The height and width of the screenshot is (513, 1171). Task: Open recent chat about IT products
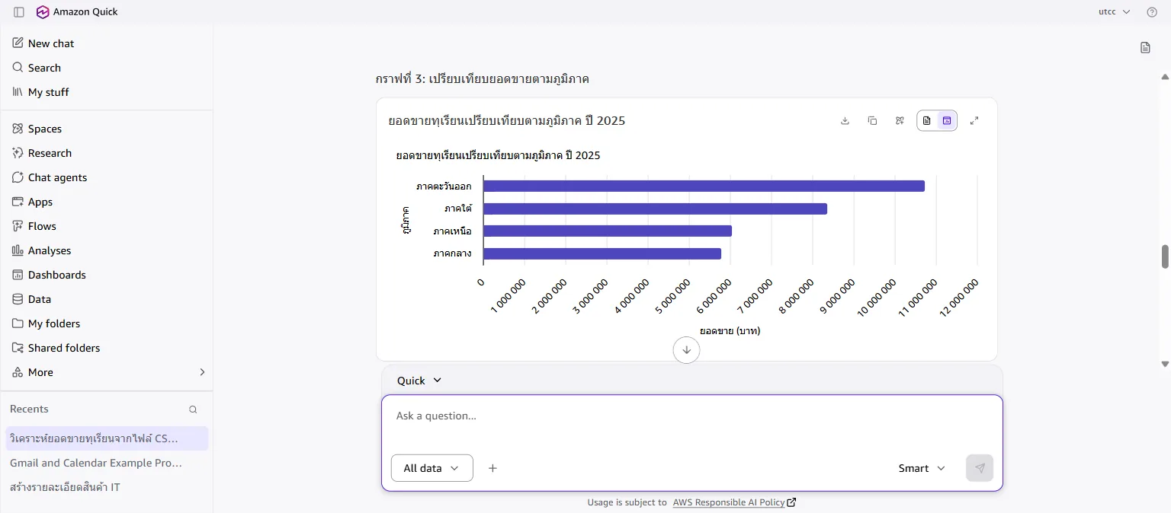tap(106, 487)
